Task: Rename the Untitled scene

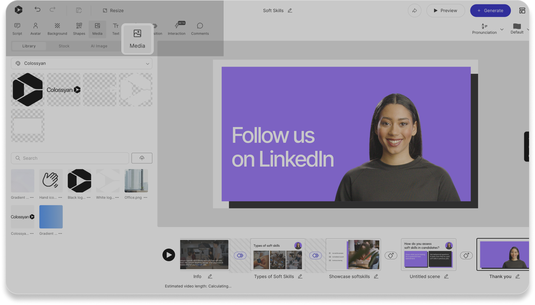Action: point(446,276)
